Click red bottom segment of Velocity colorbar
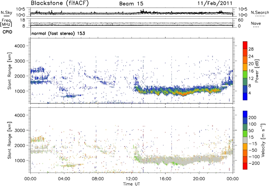The height and width of the screenshot is (186, 269). click(x=245, y=166)
